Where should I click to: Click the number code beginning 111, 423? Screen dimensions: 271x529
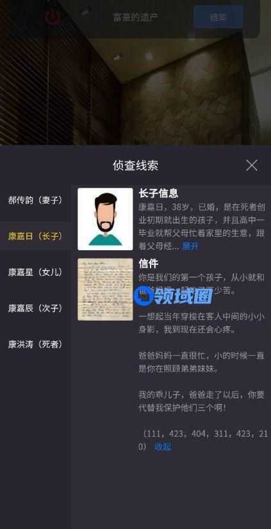[203, 440]
